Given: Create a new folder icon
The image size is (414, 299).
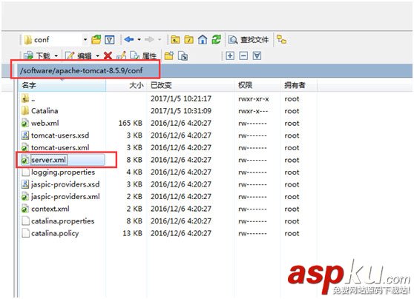Looking at the screenshot, I should click(169, 56).
